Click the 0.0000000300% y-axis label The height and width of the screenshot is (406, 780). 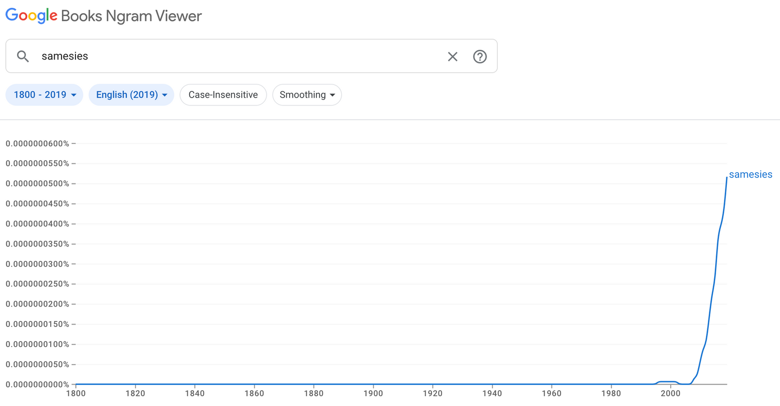click(38, 264)
